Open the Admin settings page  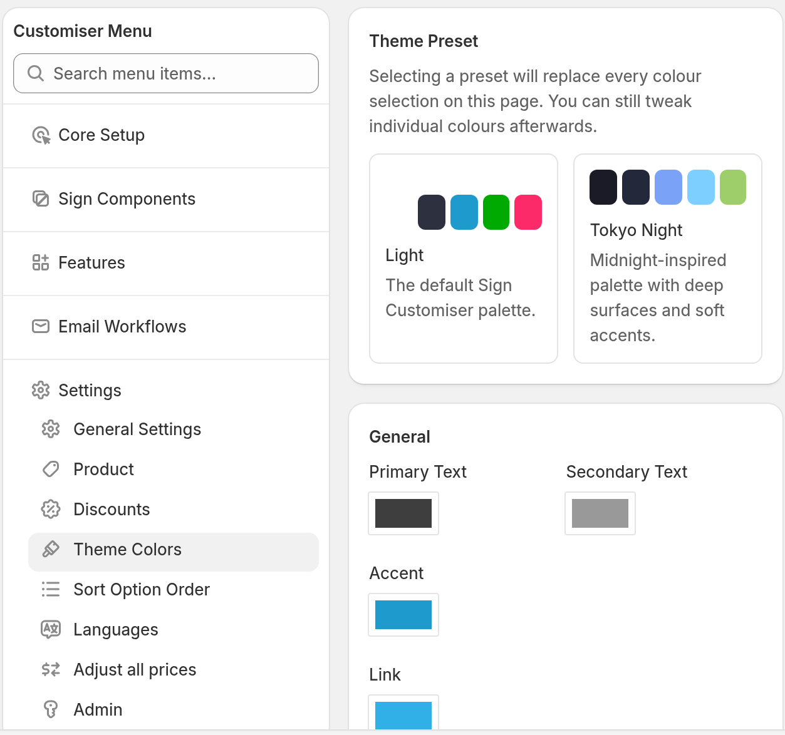click(174, 710)
